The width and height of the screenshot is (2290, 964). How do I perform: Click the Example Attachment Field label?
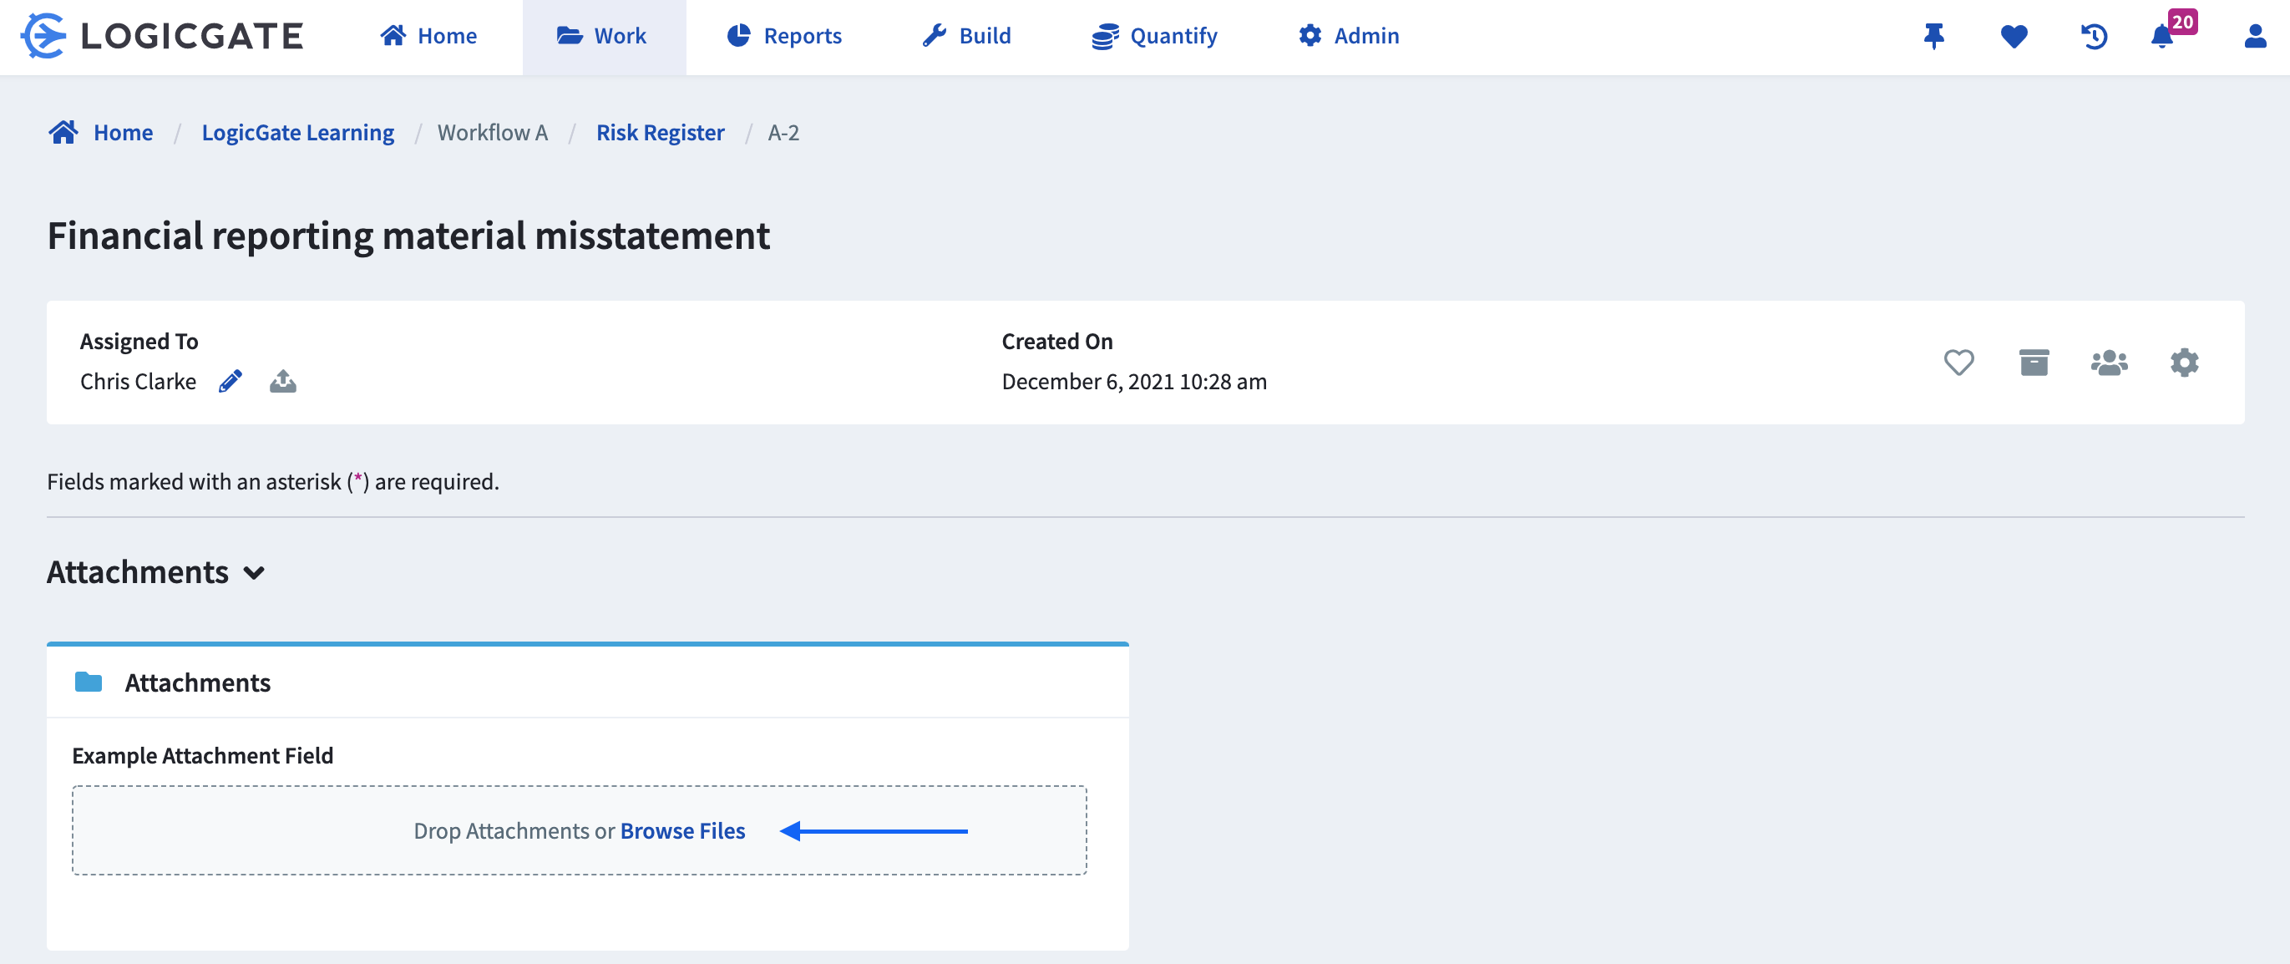tap(203, 755)
